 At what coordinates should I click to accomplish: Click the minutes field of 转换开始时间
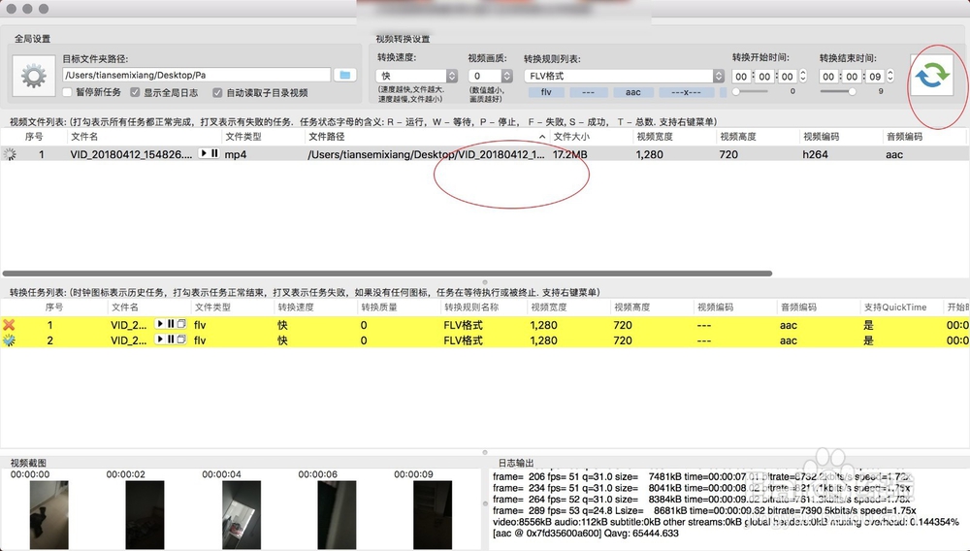click(764, 77)
